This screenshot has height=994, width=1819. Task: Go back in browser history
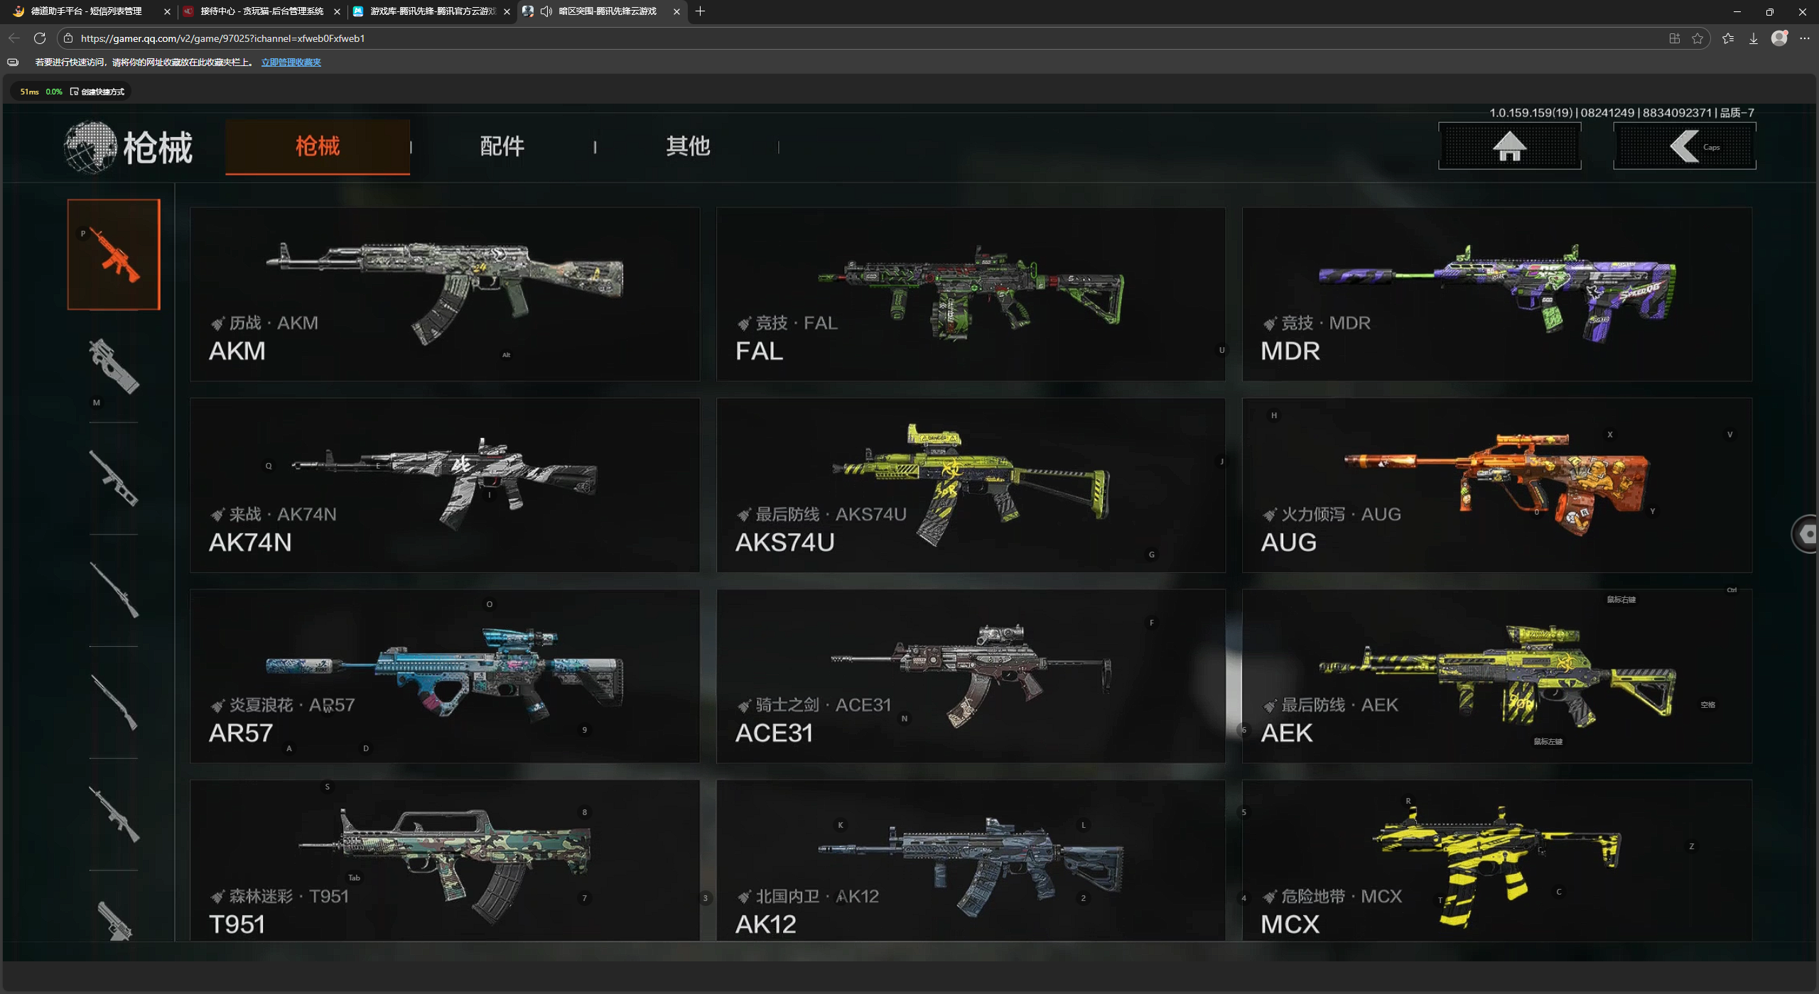point(14,38)
